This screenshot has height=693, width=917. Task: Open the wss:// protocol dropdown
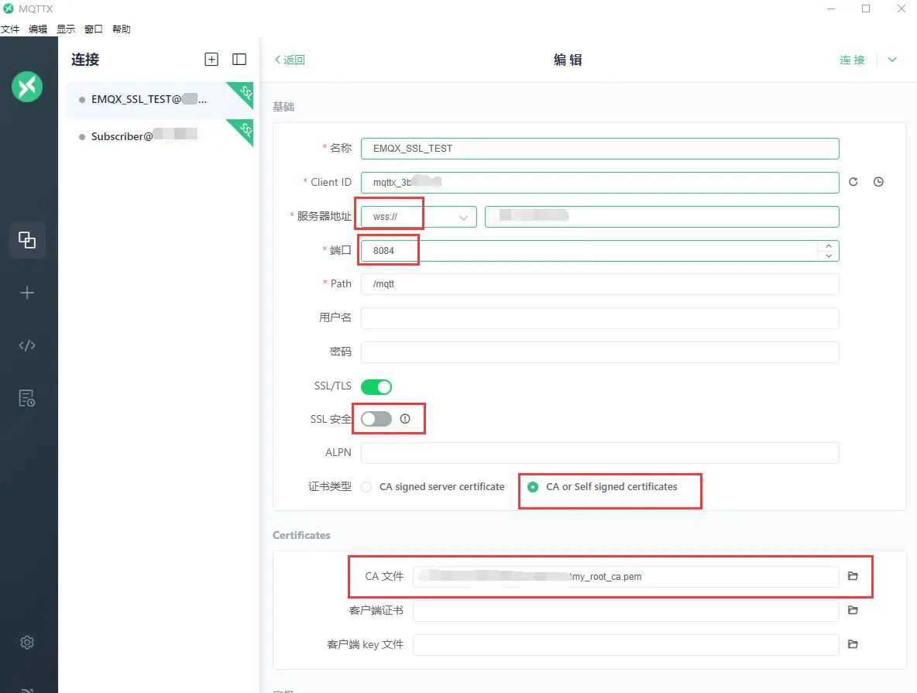[419, 216]
